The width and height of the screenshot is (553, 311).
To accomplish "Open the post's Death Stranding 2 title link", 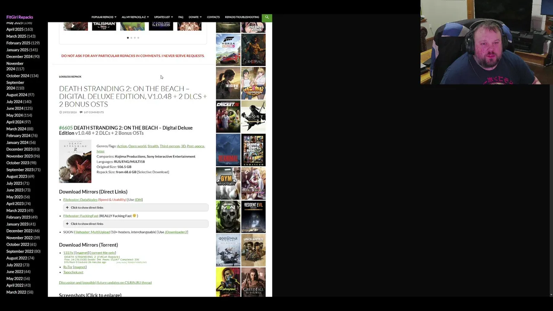I will 133,96.
